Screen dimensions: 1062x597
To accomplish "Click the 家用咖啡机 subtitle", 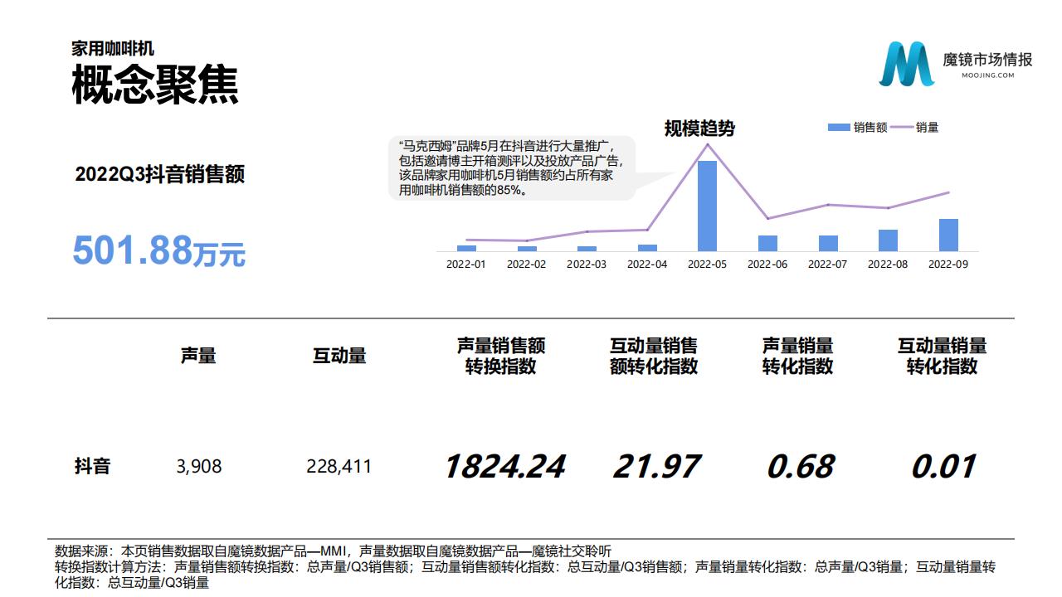I will 113,49.
